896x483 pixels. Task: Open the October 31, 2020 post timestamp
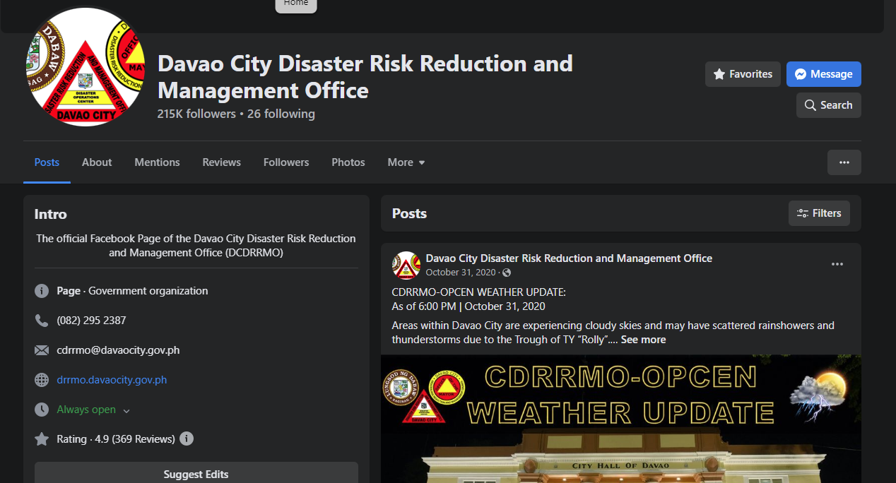tap(461, 273)
